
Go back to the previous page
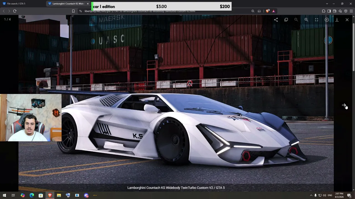point(4,11)
